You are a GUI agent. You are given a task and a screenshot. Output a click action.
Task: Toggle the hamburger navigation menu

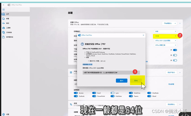pyautogui.click(x=4, y=10)
